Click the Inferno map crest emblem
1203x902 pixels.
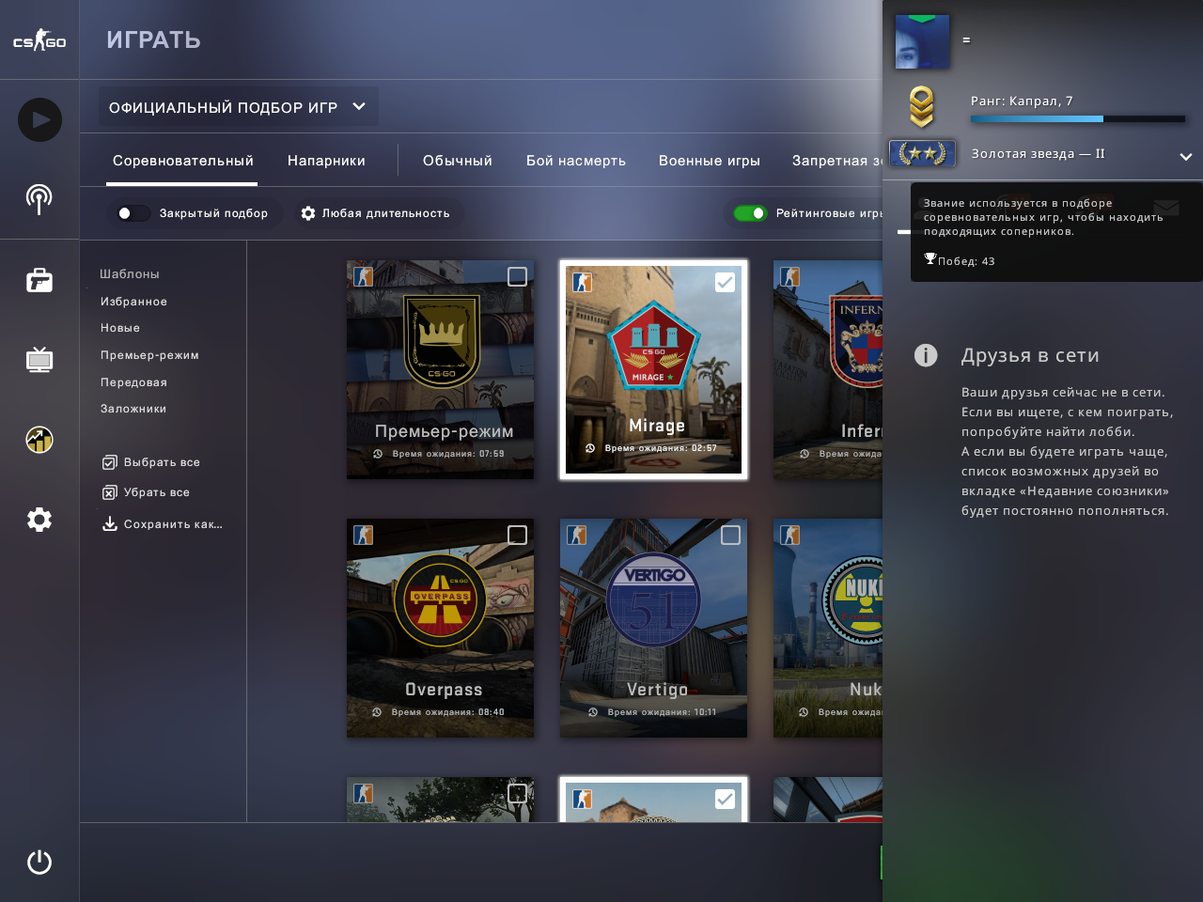tap(856, 342)
